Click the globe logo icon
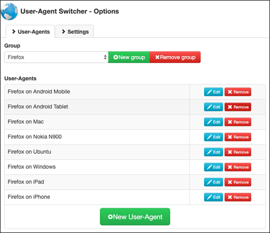 tap(9, 11)
